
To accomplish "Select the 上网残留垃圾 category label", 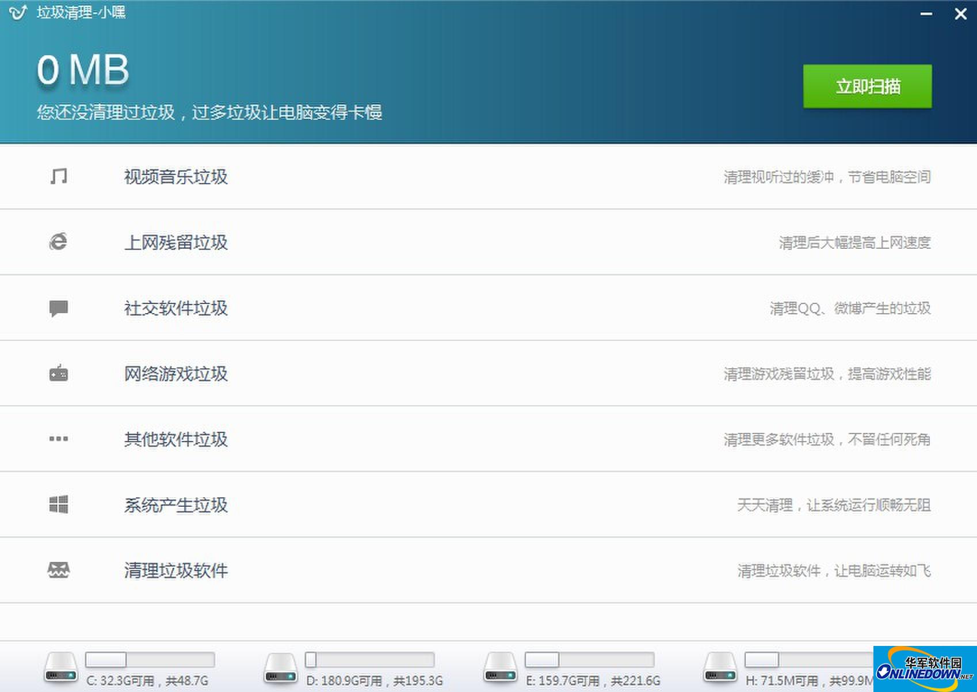I will point(176,242).
